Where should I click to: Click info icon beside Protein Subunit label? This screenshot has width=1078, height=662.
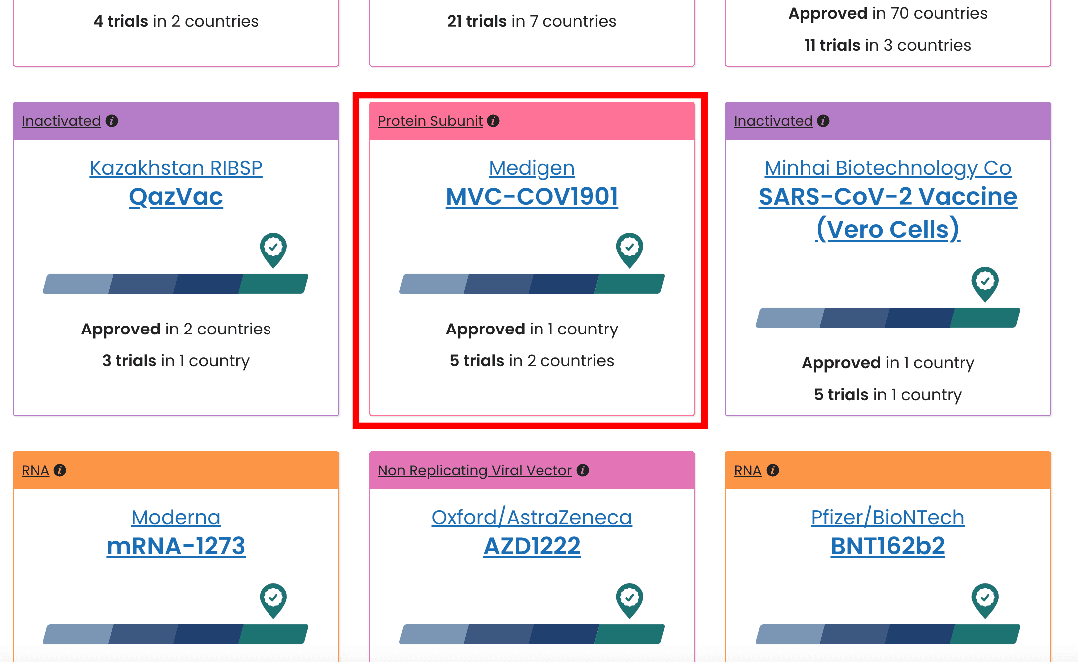pyautogui.click(x=493, y=121)
